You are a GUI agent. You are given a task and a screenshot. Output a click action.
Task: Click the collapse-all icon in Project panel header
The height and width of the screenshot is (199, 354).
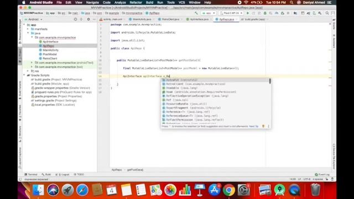(81, 19)
